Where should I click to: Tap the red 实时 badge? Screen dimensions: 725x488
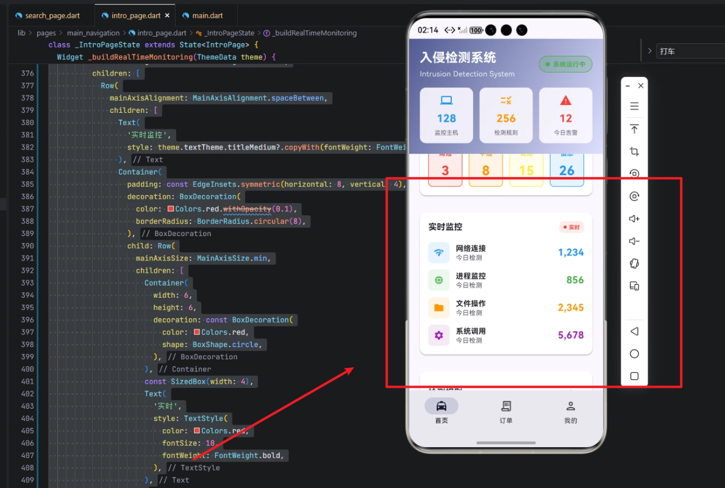point(571,227)
